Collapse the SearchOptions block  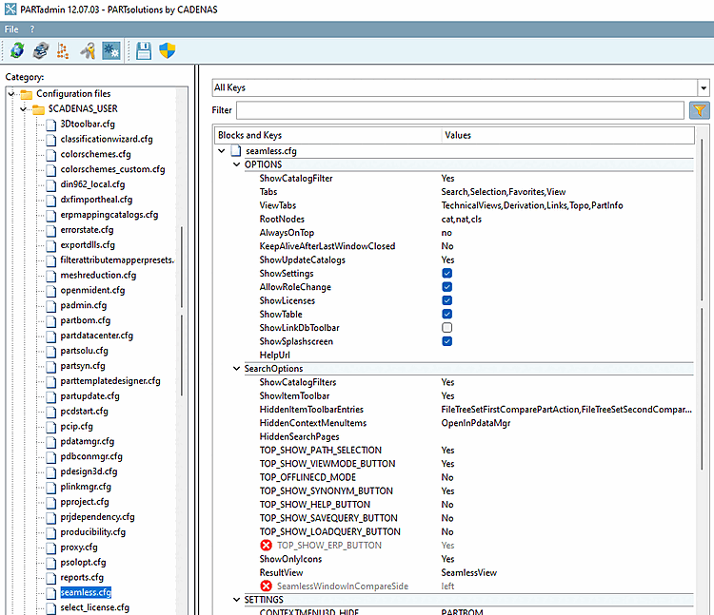coord(237,369)
